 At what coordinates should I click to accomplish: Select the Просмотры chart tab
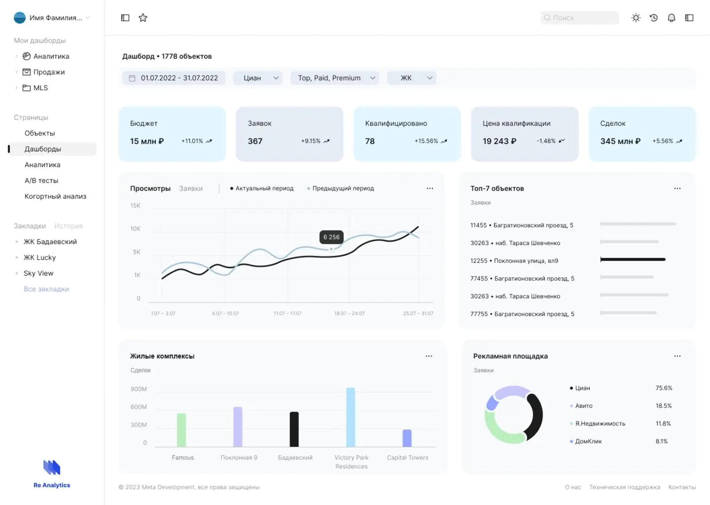tap(150, 188)
